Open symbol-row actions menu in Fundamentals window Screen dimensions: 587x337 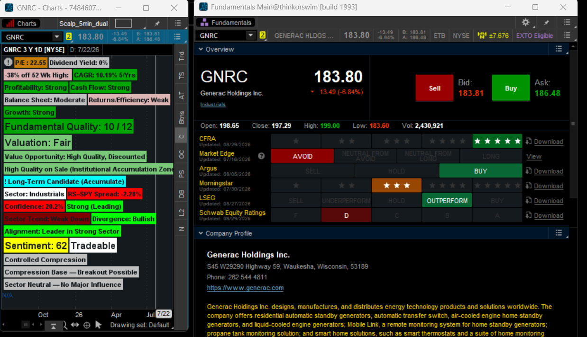[567, 35]
